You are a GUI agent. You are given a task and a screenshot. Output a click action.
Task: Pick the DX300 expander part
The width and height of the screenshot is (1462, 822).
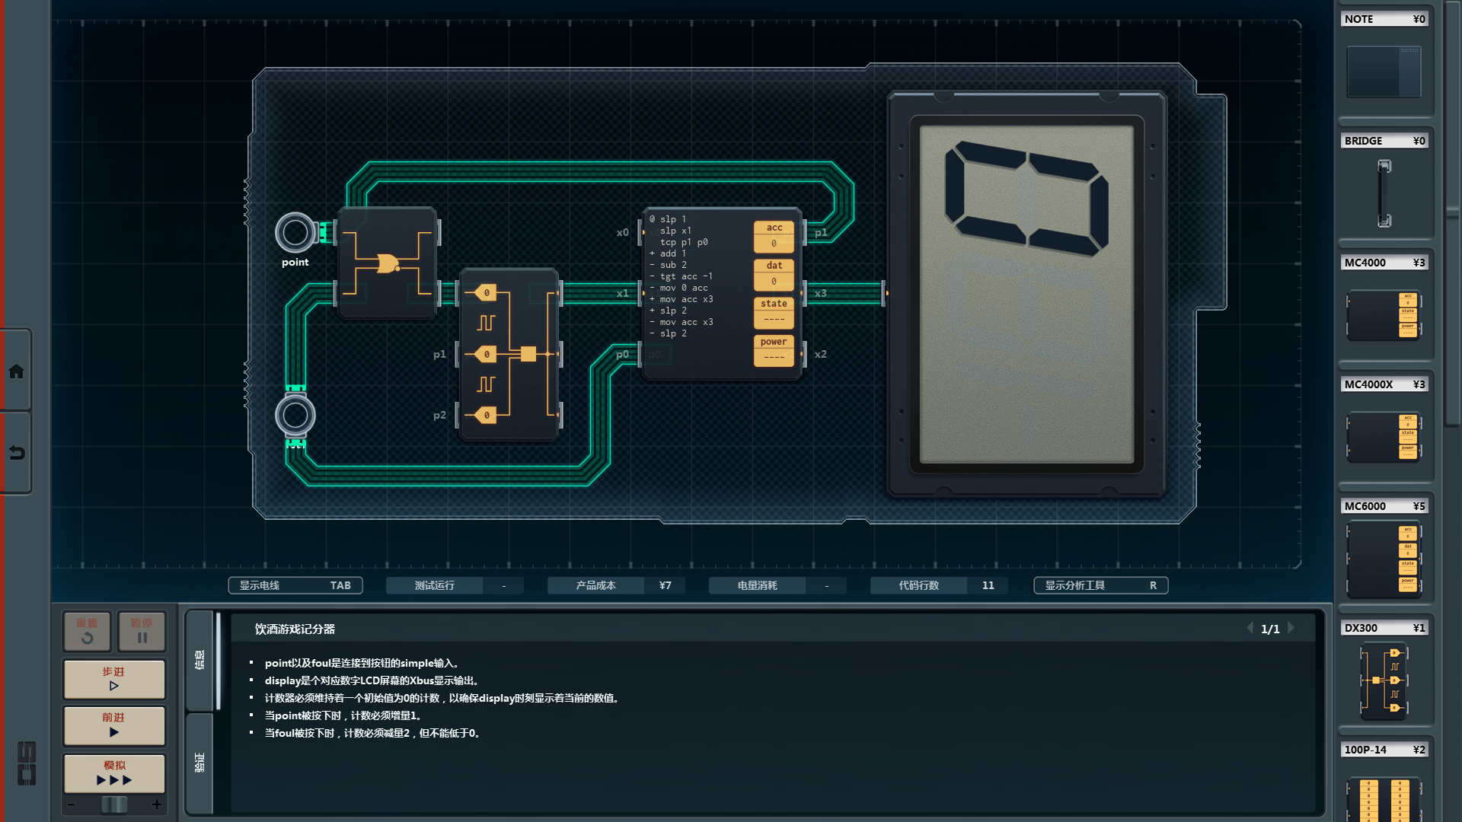coord(1384,680)
